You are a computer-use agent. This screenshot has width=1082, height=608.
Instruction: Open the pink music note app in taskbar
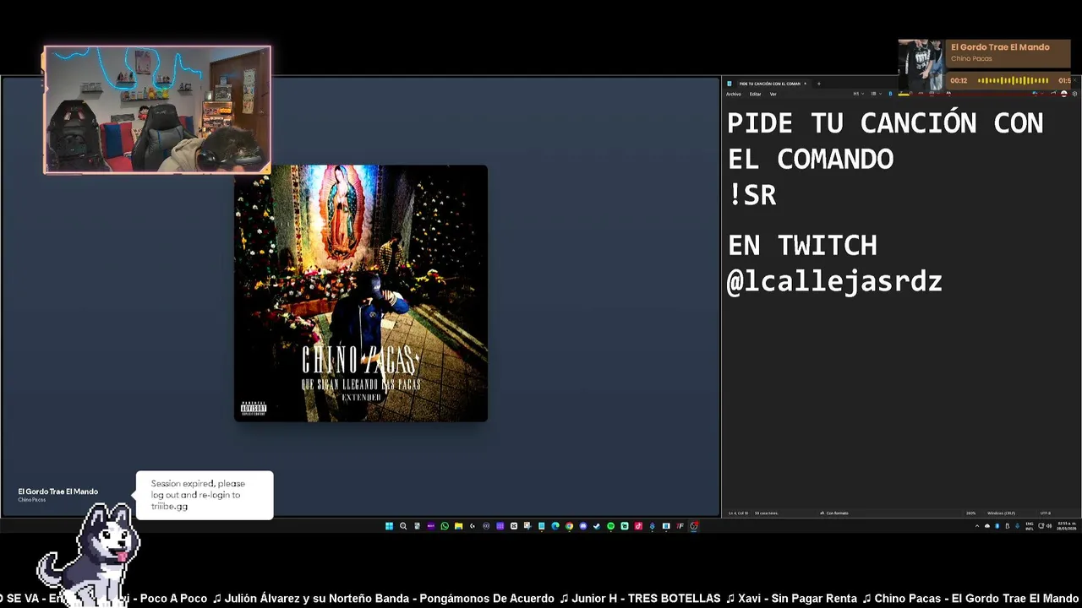[x=638, y=526]
